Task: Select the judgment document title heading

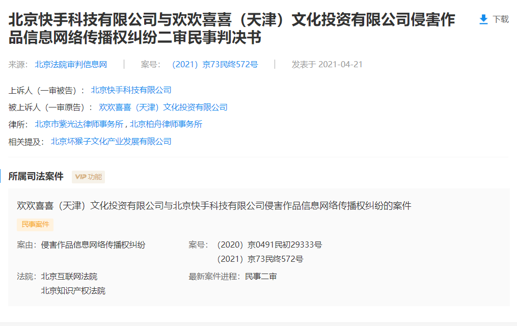Action: click(229, 27)
